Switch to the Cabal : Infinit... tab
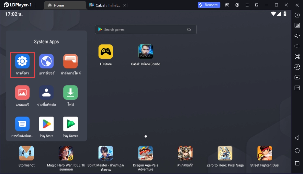The image size is (303, 174). pyautogui.click(x=106, y=5)
